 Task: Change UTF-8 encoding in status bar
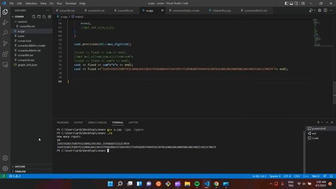(x=287, y=176)
